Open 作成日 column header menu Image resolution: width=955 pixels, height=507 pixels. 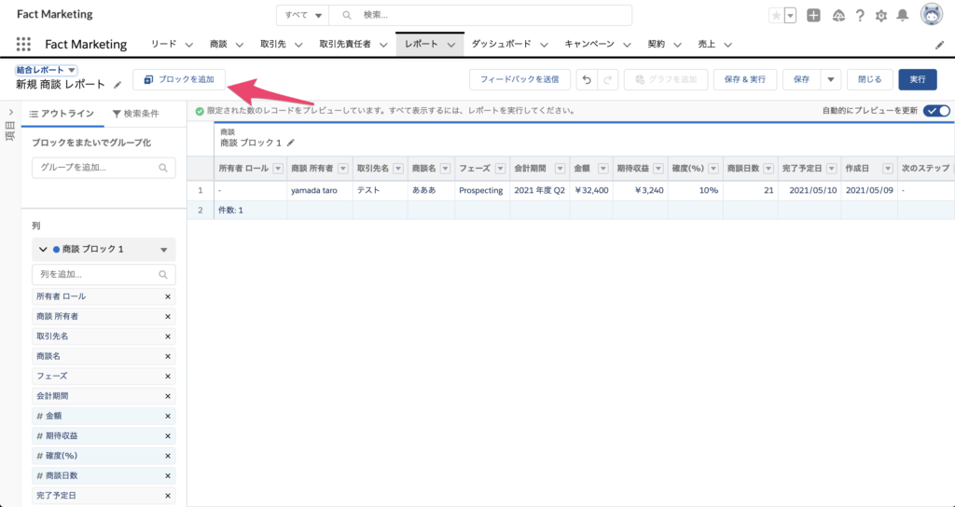click(x=888, y=169)
